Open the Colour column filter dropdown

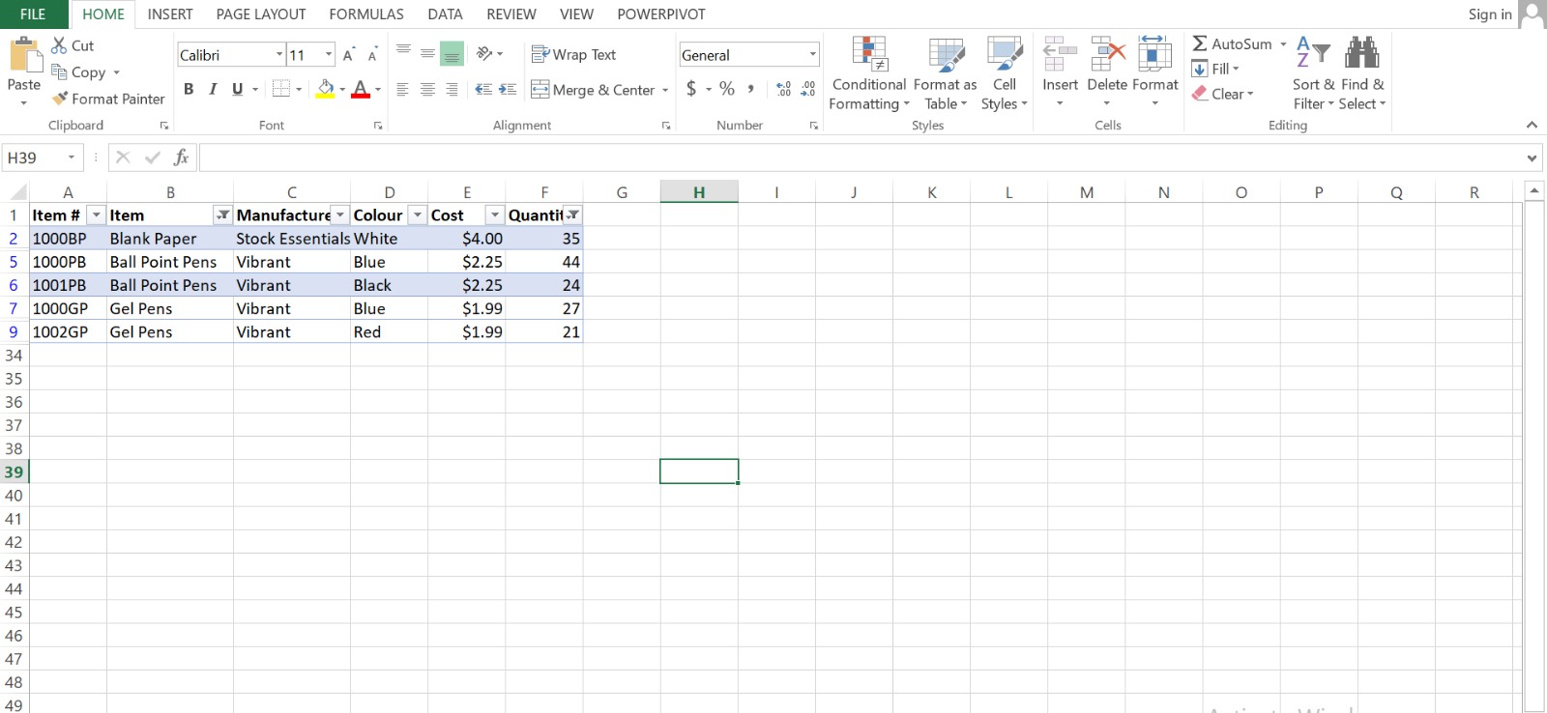click(x=417, y=215)
